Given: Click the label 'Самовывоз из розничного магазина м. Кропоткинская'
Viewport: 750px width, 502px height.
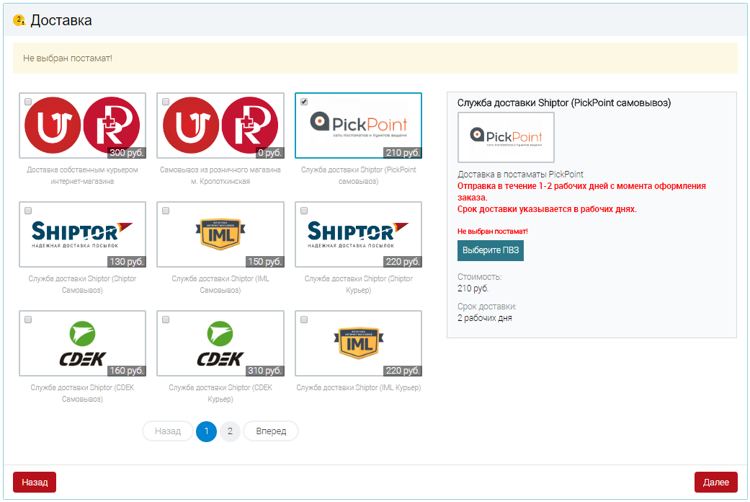Looking at the screenshot, I should [x=220, y=175].
